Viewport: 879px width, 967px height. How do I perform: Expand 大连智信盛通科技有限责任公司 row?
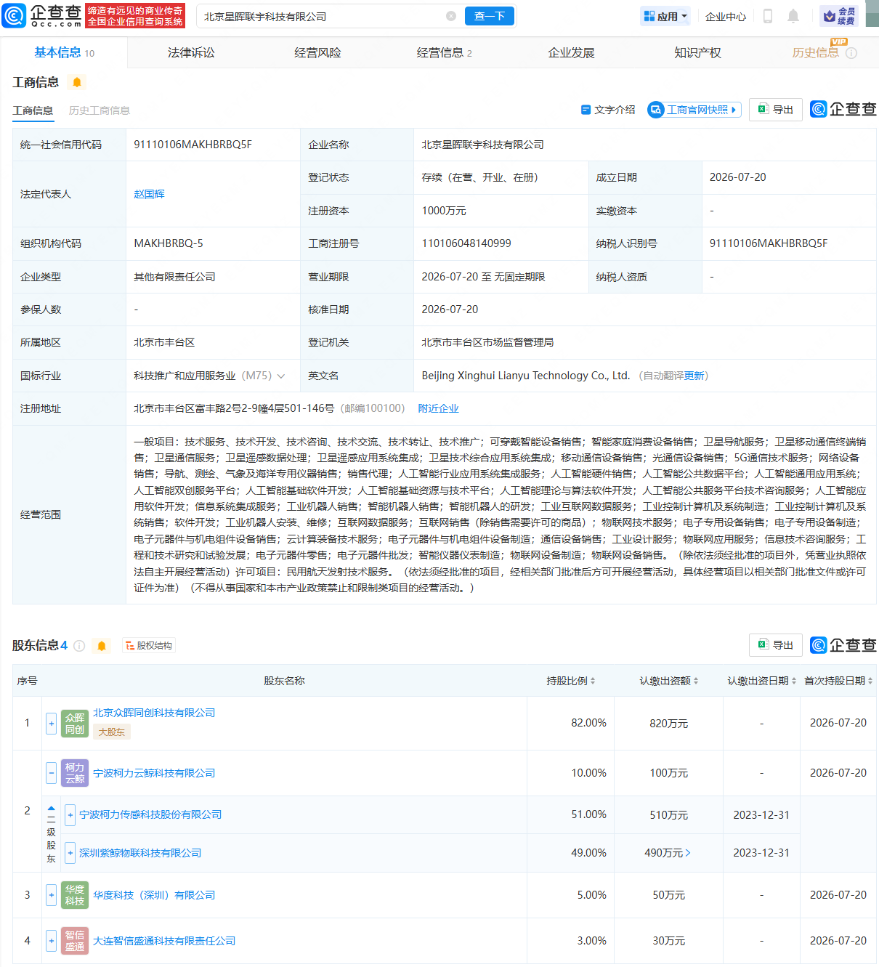point(51,941)
